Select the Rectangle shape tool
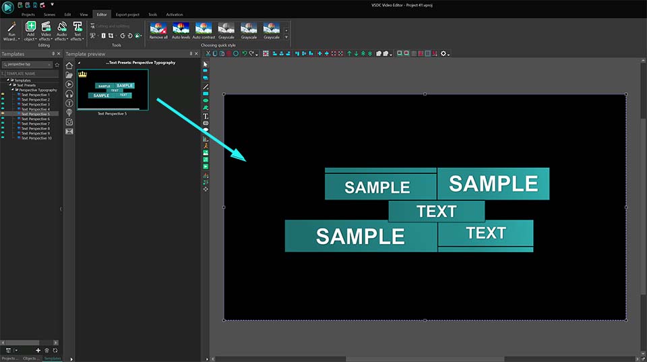 tap(206, 94)
